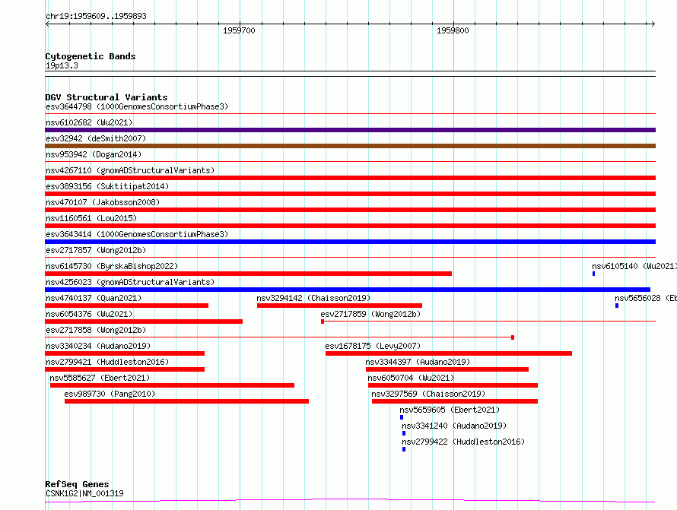Click the RefSeq Genes track heading
This screenshot has width=677, height=510.
[x=78, y=484]
